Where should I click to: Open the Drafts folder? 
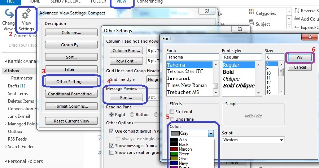(x=17, y=86)
